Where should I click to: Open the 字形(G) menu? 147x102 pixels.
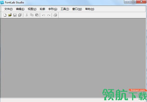tap(53, 9)
